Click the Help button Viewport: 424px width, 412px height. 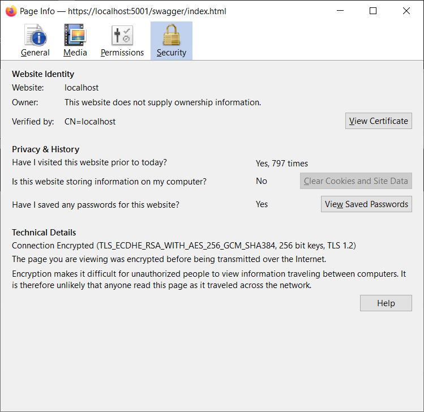click(x=386, y=303)
